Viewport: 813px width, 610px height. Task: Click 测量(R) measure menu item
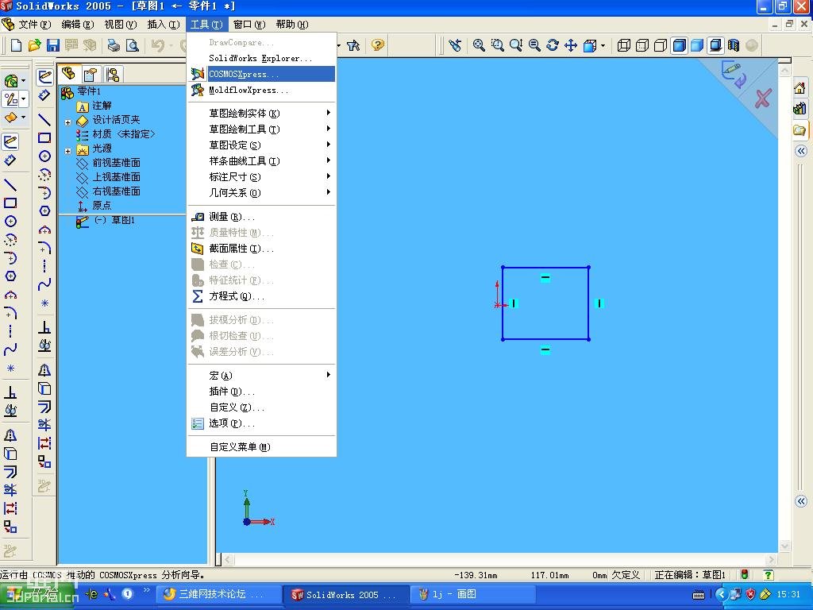tap(261, 216)
